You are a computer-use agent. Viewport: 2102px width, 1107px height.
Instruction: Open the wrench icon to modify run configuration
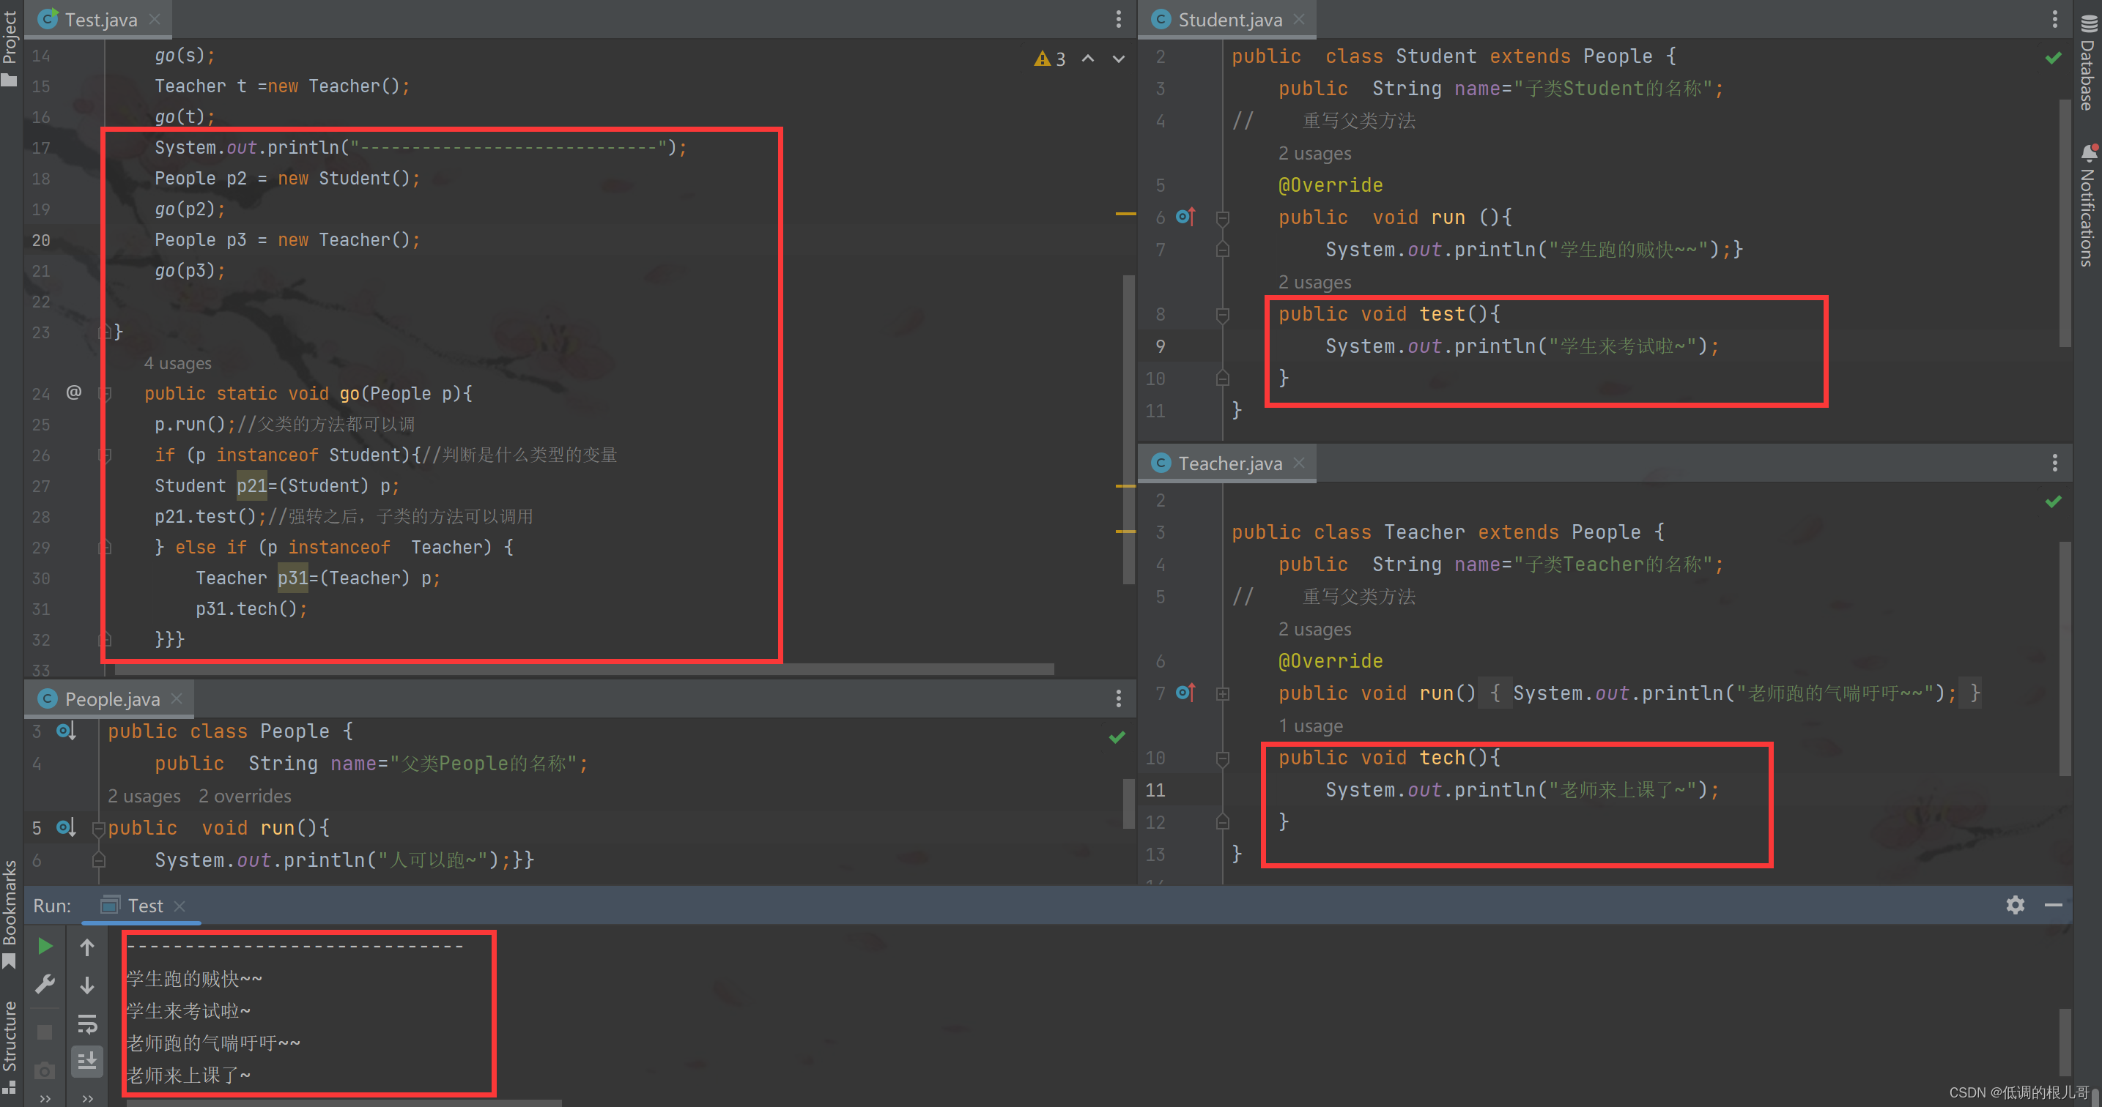45,985
